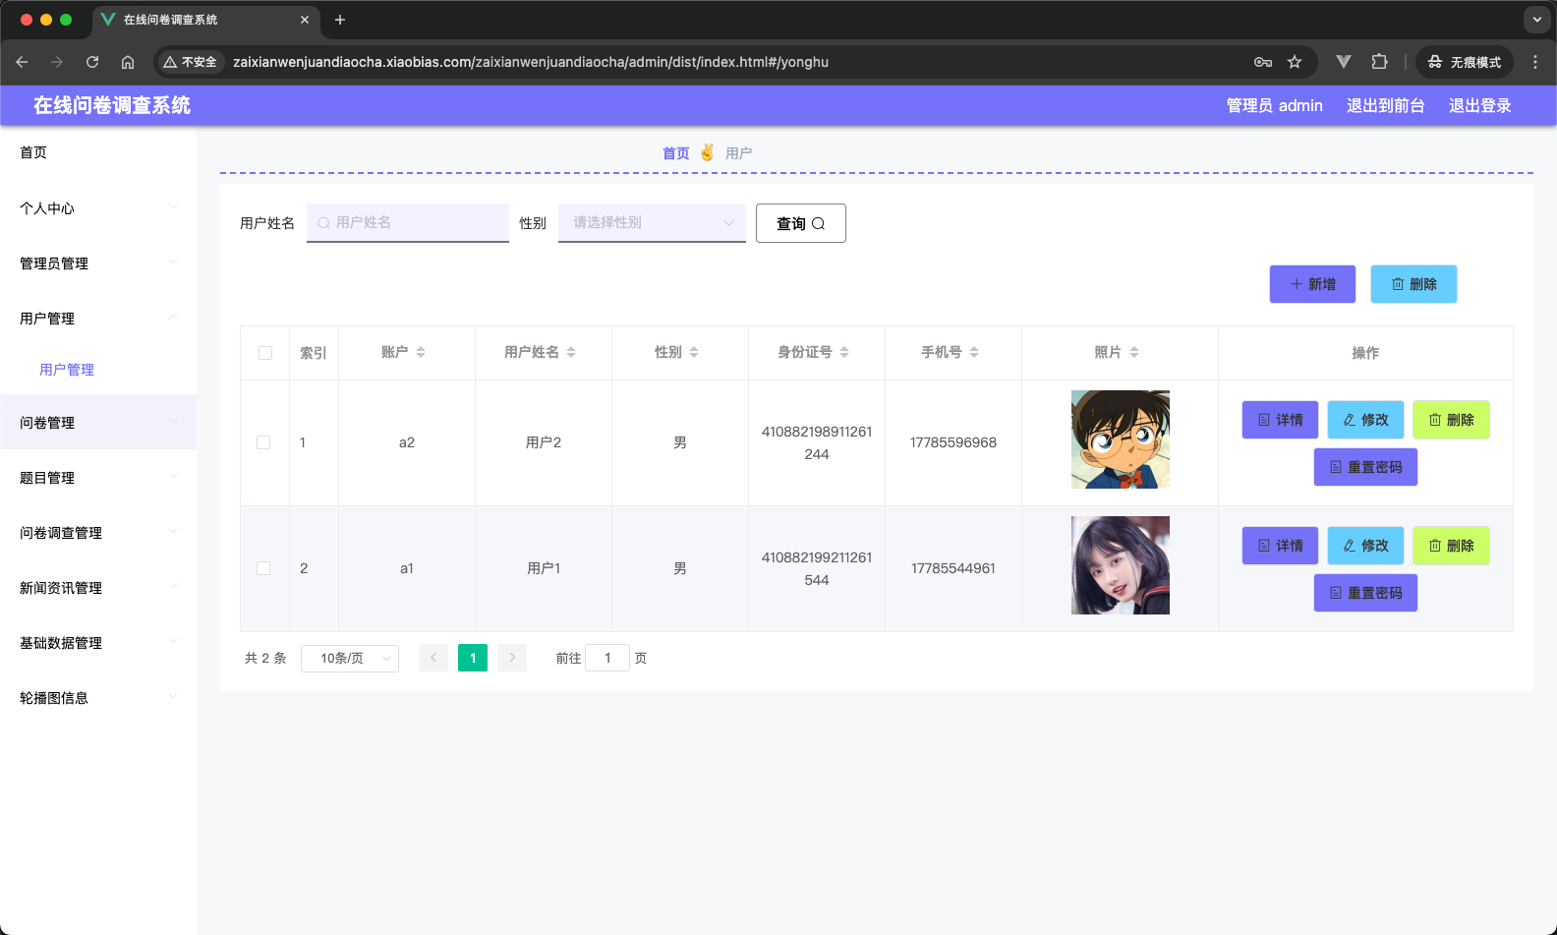Click 退出到前台 in header
The width and height of the screenshot is (1557, 935).
1386,105
